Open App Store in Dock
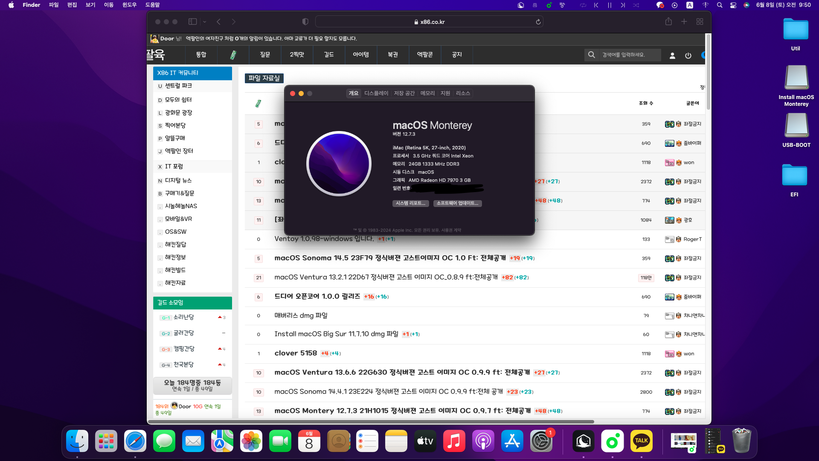819x461 pixels. [x=512, y=441]
